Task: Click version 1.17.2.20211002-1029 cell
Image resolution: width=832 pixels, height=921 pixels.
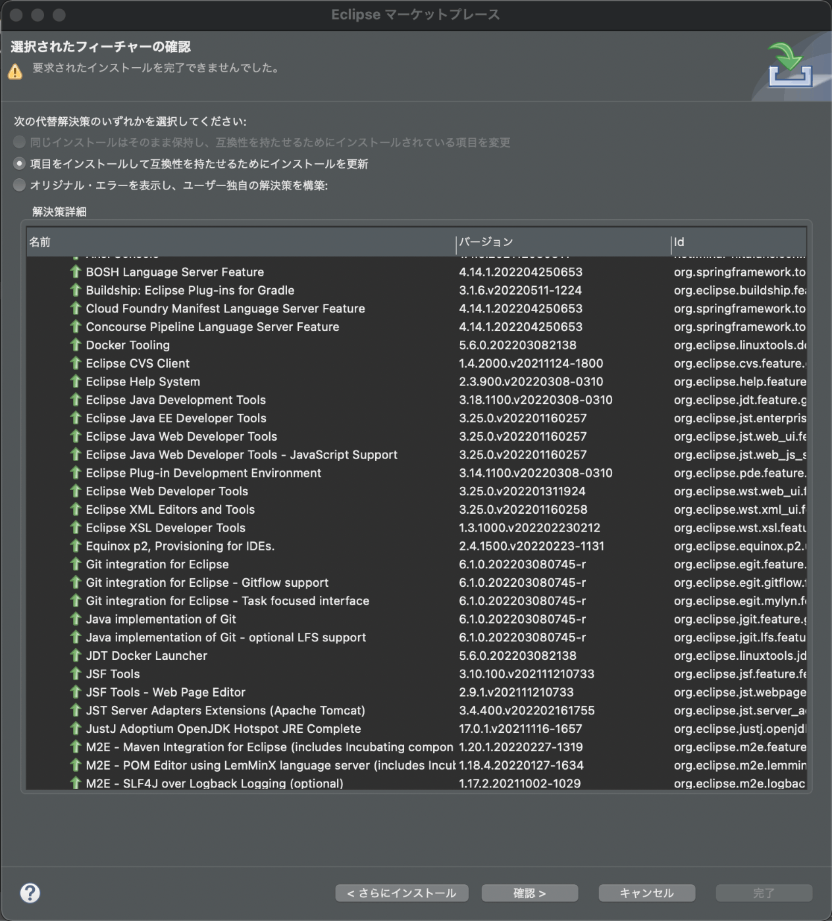Action: pyautogui.click(x=520, y=784)
